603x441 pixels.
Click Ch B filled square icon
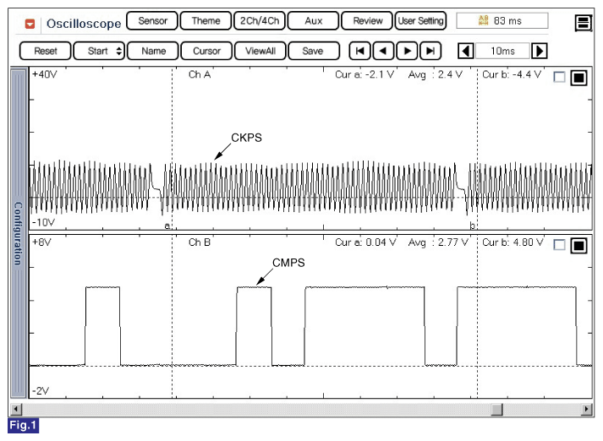pos(578,245)
